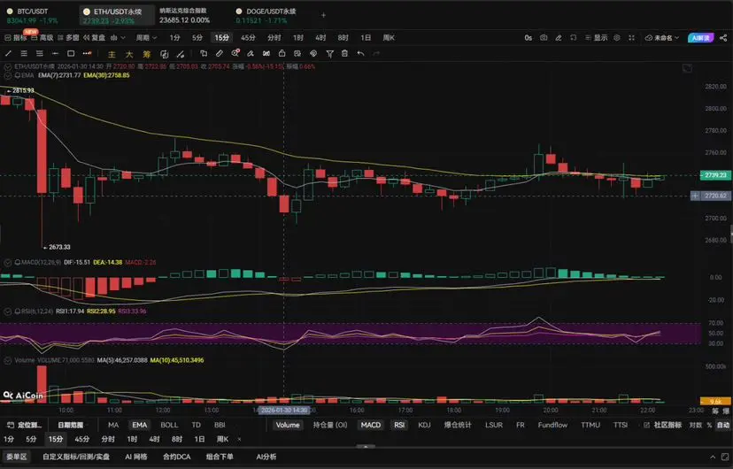
Task: Select the 周K interval in top toolbar
Action: tap(389, 38)
